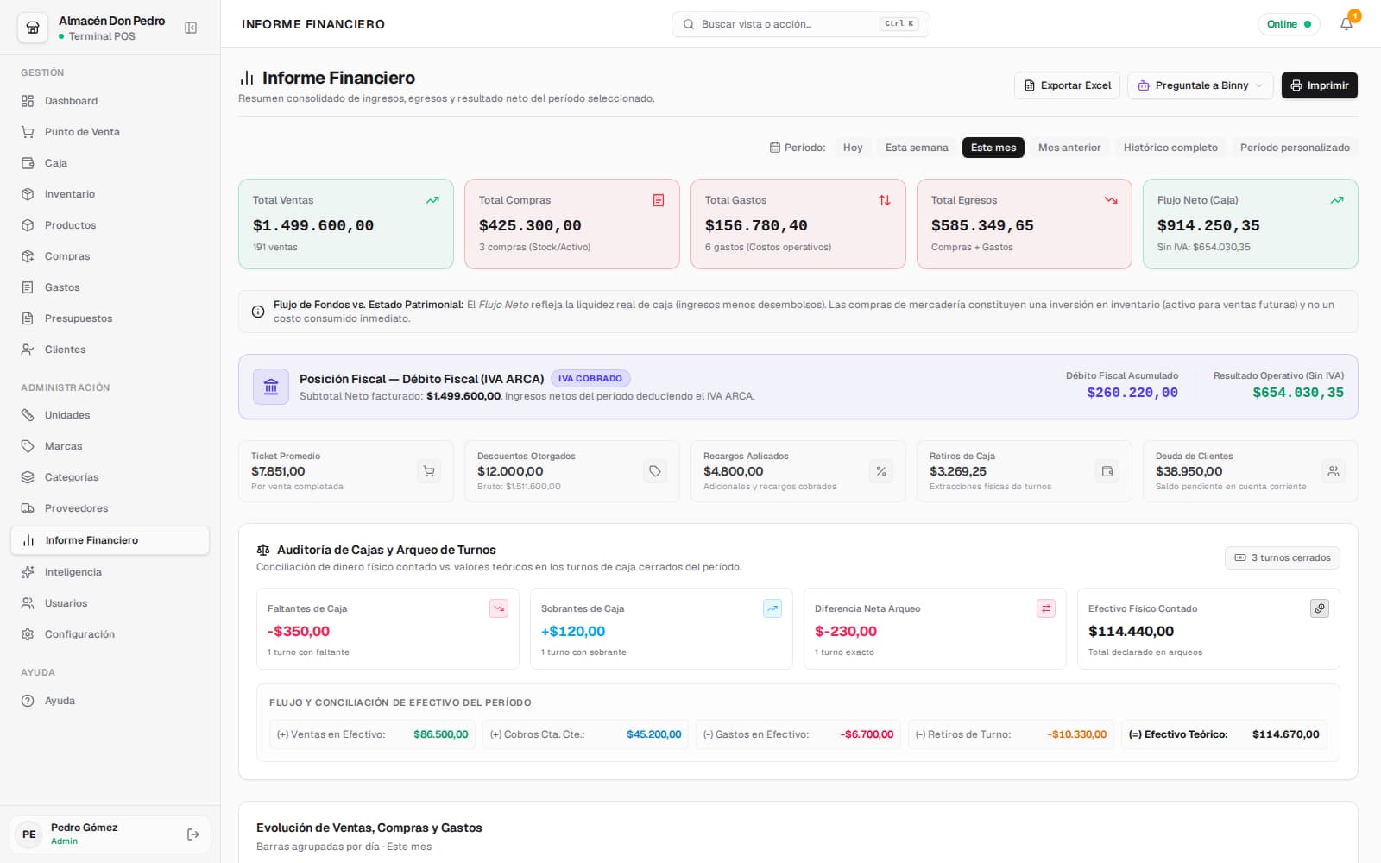Click the log out icon beside Pedro Gómez
The height and width of the screenshot is (863, 1381).
click(x=193, y=835)
